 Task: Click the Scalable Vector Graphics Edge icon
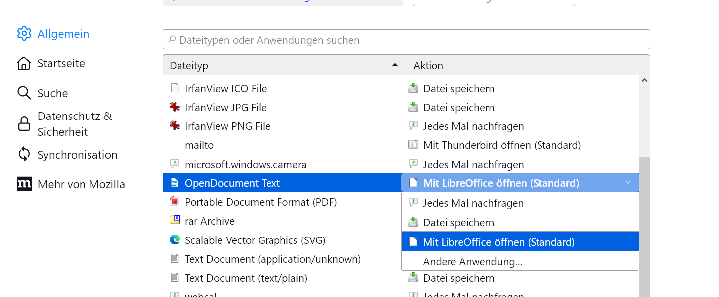click(174, 240)
